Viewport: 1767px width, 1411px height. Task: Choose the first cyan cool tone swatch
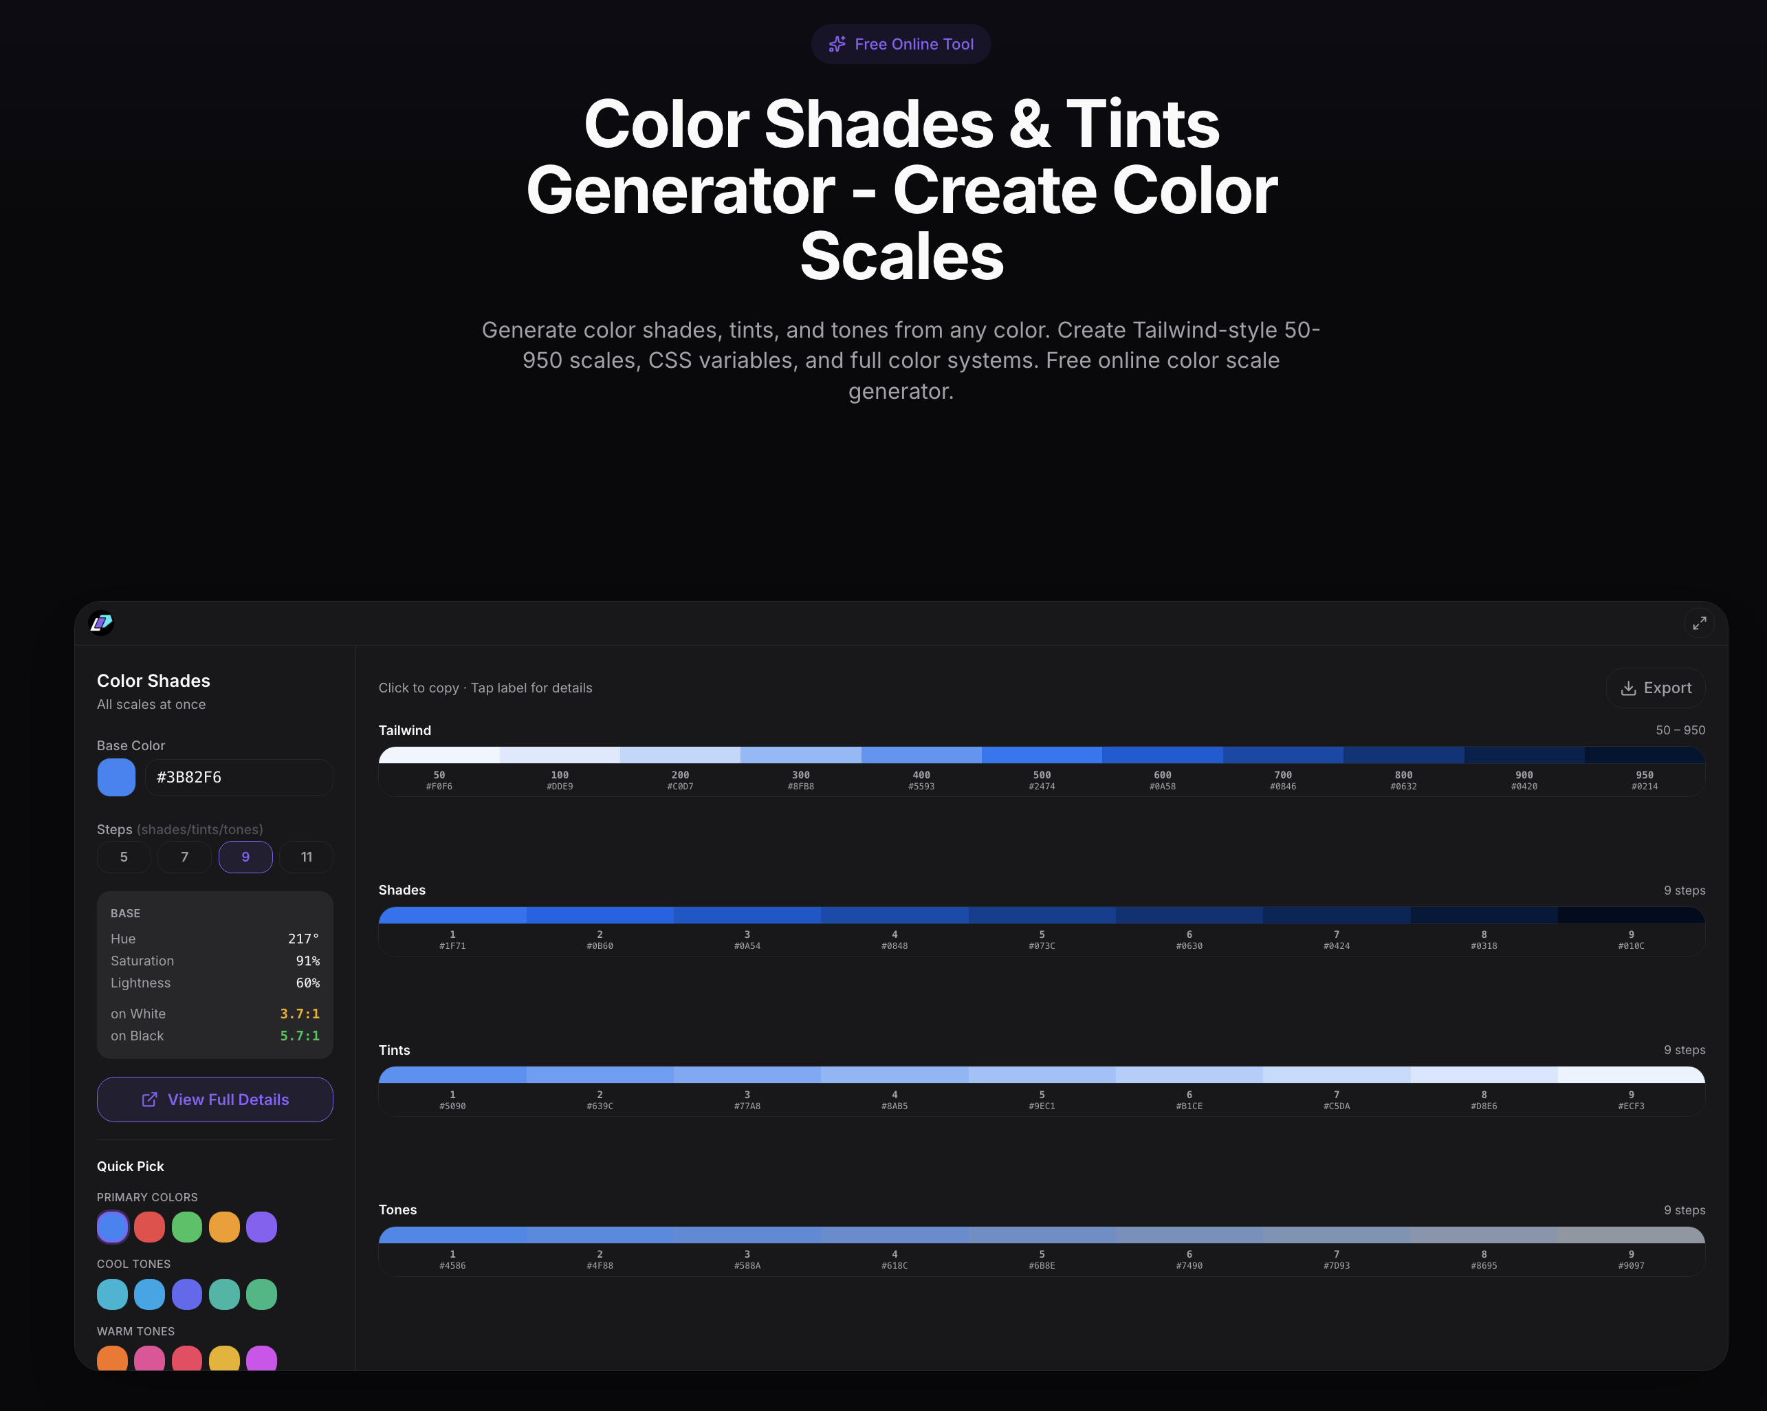[x=112, y=1295]
